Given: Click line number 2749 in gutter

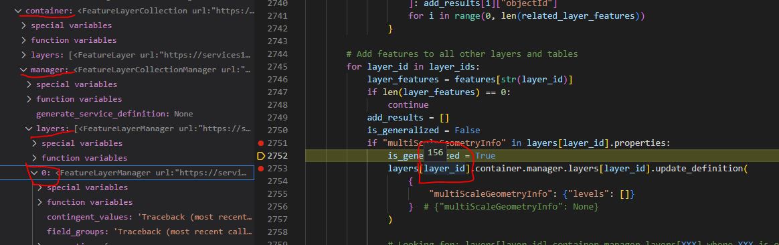Looking at the screenshot, I should 278,118.
